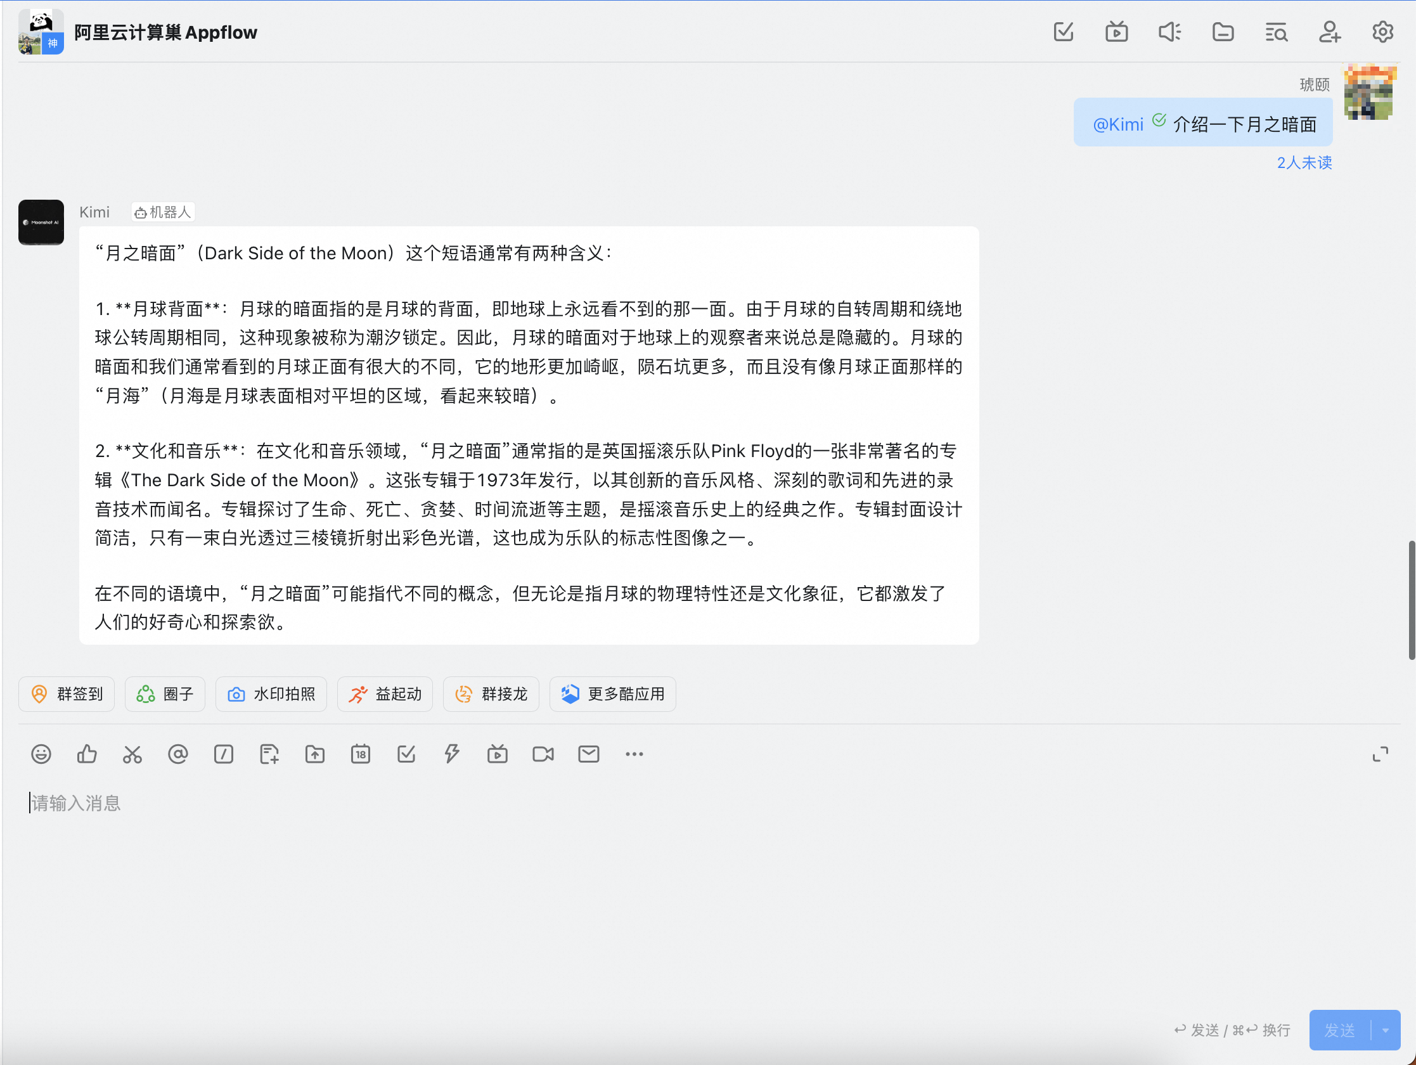Click the thumbs-up like icon
This screenshot has height=1065, width=1416.
pyautogui.click(x=86, y=754)
